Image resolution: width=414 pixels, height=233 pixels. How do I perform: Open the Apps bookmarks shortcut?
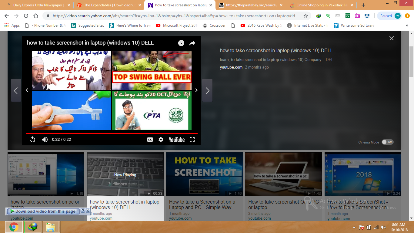[x=12, y=25]
